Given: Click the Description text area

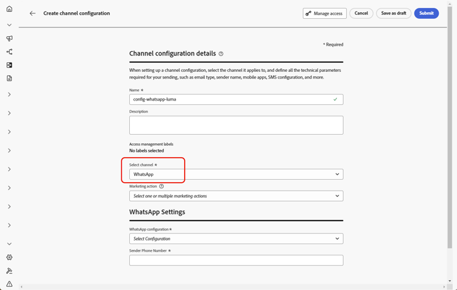Looking at the screenshot, I should (236, 125).
